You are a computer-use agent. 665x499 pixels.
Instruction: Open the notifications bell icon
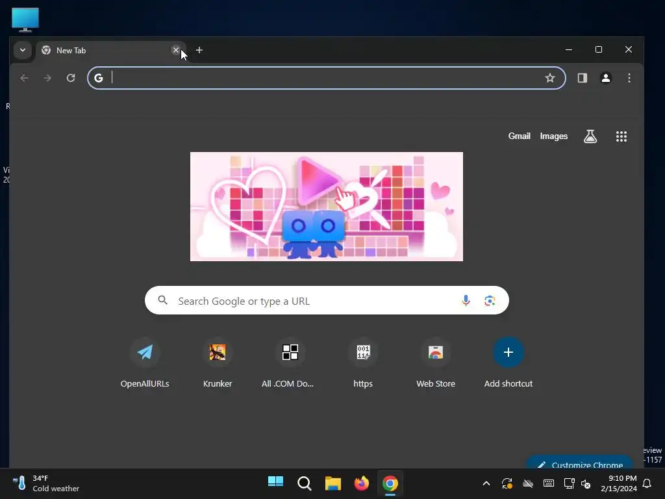click(x=647, y=483)
